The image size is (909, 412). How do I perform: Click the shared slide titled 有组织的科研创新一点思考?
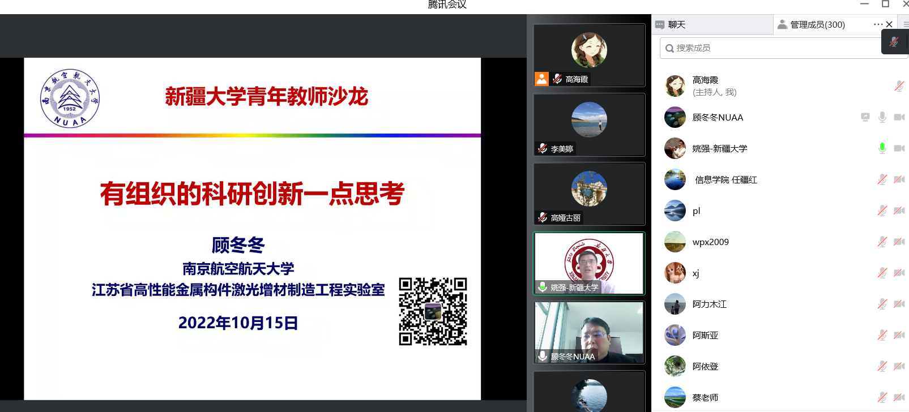[x=253, y=229]
